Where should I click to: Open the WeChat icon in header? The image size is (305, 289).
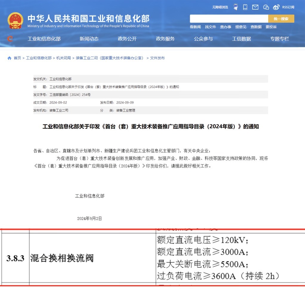(x=266, y=7)
